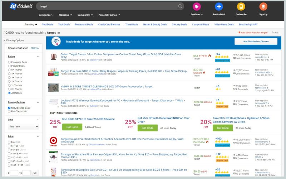The image size is (286, 179).
Task: Collapse the Date filter section
Action: 38,120
